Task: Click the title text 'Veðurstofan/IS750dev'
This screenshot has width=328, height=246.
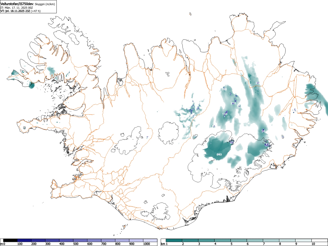Action: 17,4
